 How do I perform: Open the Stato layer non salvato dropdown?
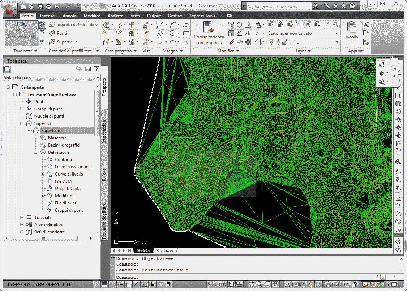tap(303, 33)
